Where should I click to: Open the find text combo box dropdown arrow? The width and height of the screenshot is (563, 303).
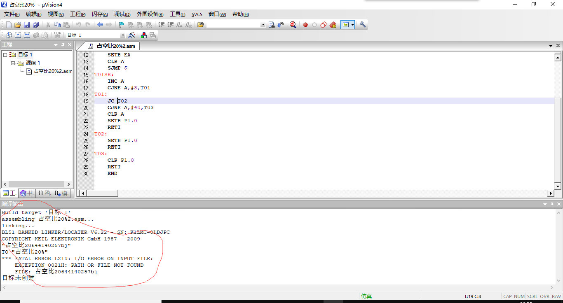(263, 25)
